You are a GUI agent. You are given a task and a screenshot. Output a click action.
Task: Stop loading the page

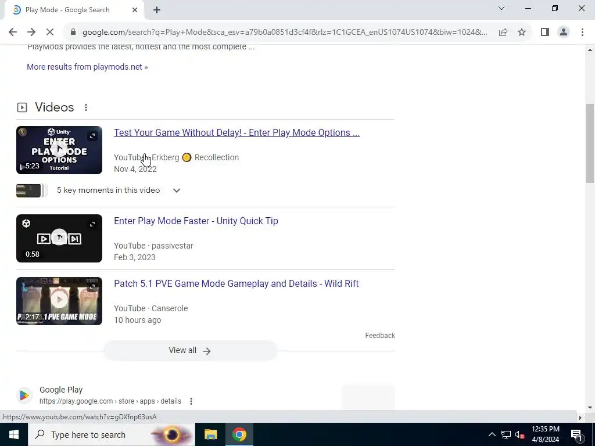(50, 33)
